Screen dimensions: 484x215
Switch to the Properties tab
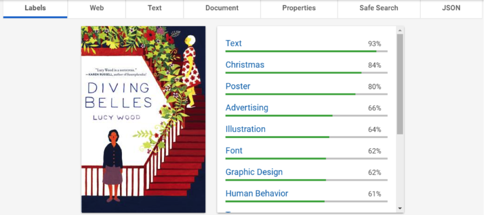point(299,8)
